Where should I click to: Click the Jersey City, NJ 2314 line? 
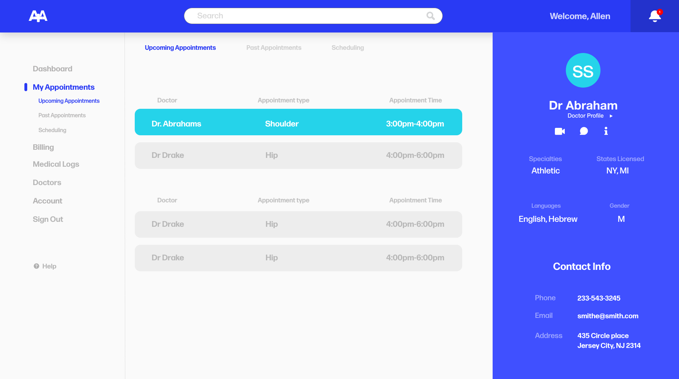(609, 346)
